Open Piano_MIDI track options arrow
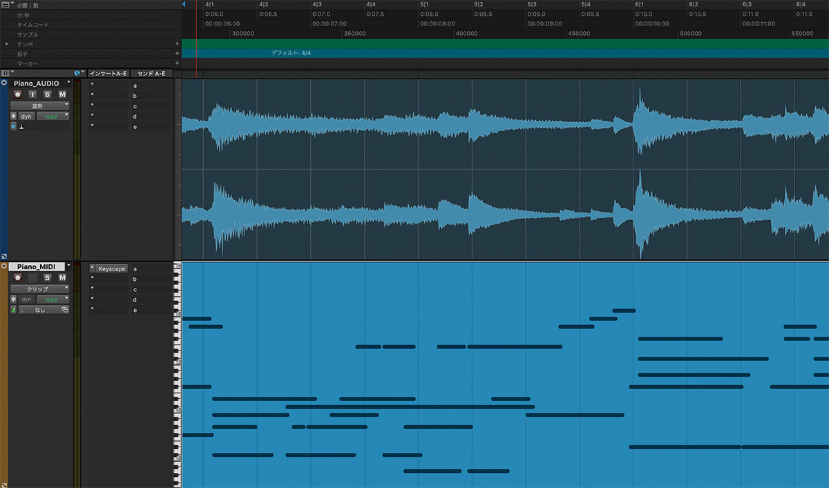 click(68, 265)
